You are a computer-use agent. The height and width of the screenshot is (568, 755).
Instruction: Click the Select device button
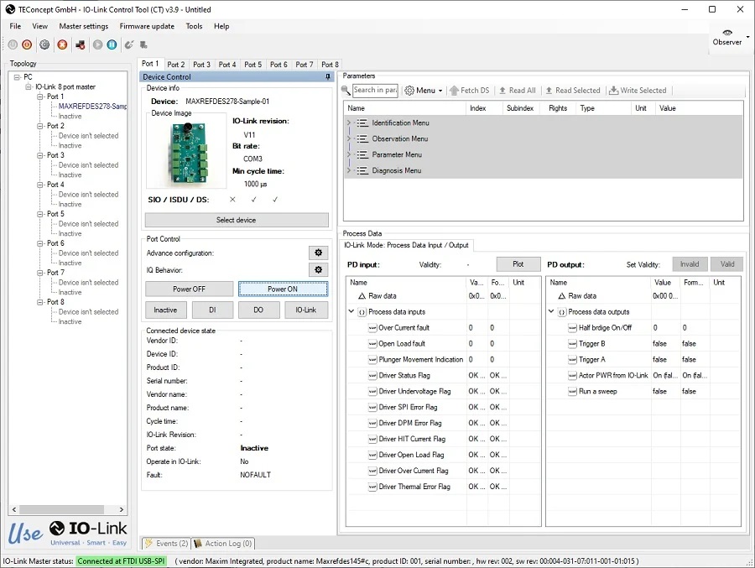click(237, 220)
